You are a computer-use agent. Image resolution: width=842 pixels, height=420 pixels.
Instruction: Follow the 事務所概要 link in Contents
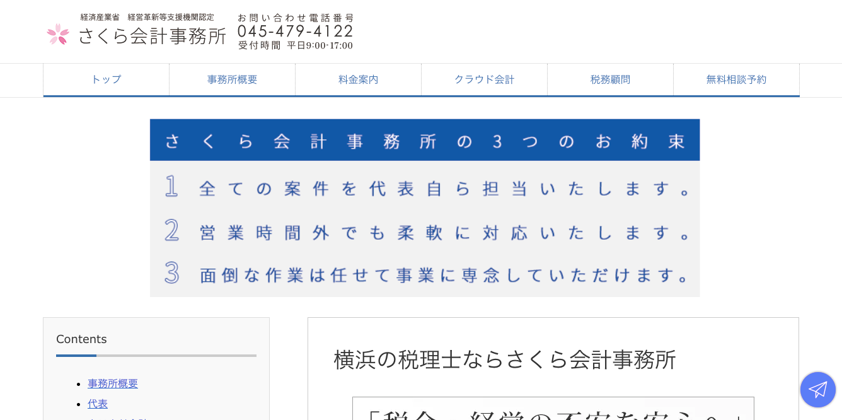(113, 383)
